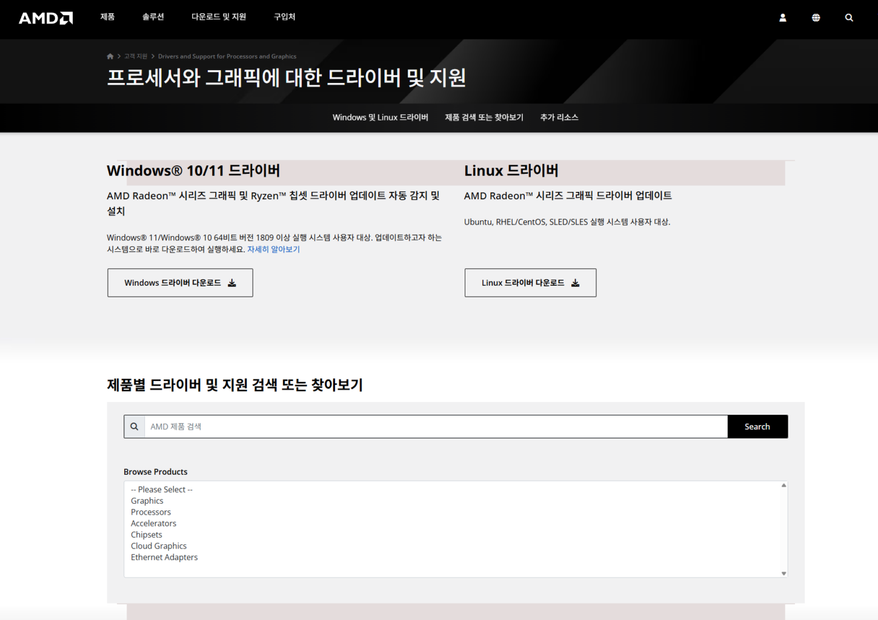Click the magnifier icon in product search box
The width and height of the screenshot is (878, 620).
(x=135, y=427)
